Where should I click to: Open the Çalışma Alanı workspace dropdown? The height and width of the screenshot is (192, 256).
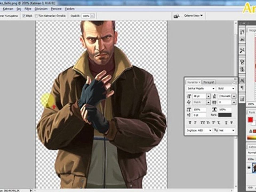coord(193,16)
